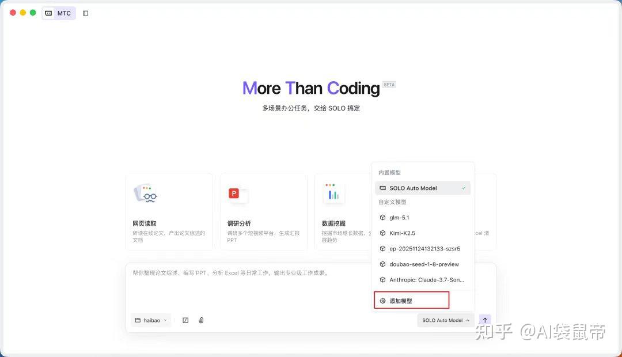Screen dimensions: 622x357
Task: Click the icon left of SOLO Auto Model entry
Action: [382, 188]
